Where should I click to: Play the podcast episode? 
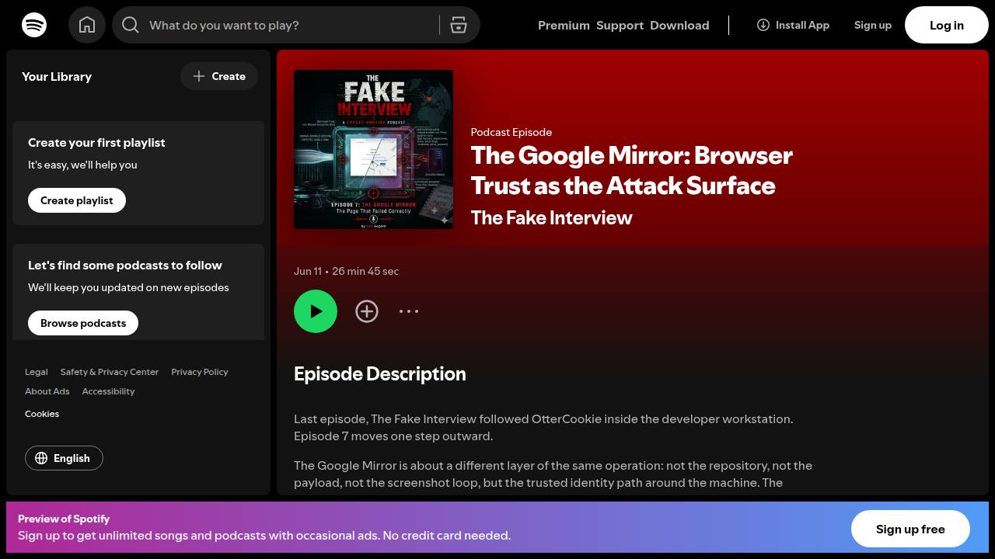click(316, 311)
